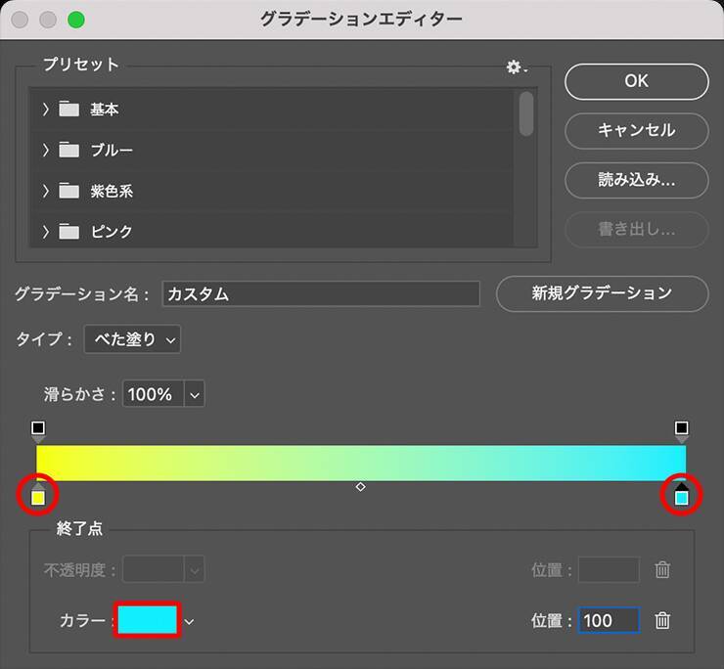The height and width of the screenshot is (669, 724).
Task: Click the cyan カラー swatch
Action: click(x=148, y=620)
